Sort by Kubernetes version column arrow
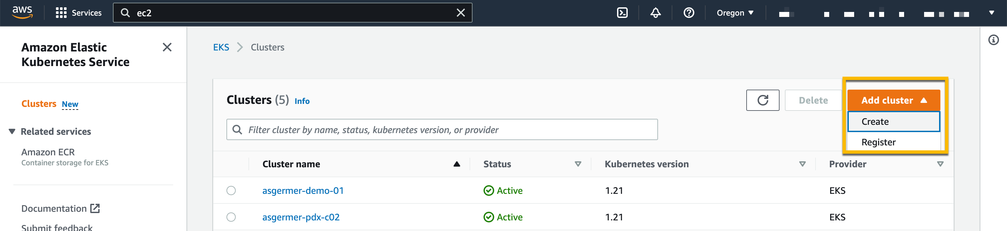The width and height of the screenshot is (1007, 231). [802, 164]
